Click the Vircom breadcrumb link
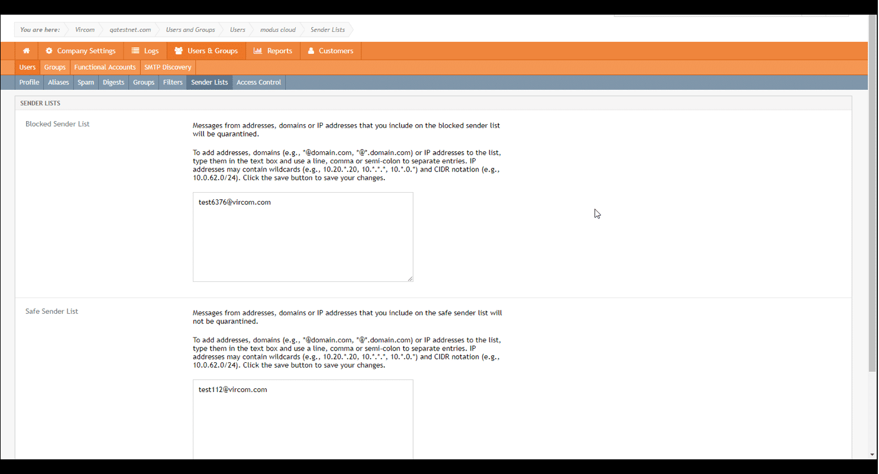 pos(85,30)
